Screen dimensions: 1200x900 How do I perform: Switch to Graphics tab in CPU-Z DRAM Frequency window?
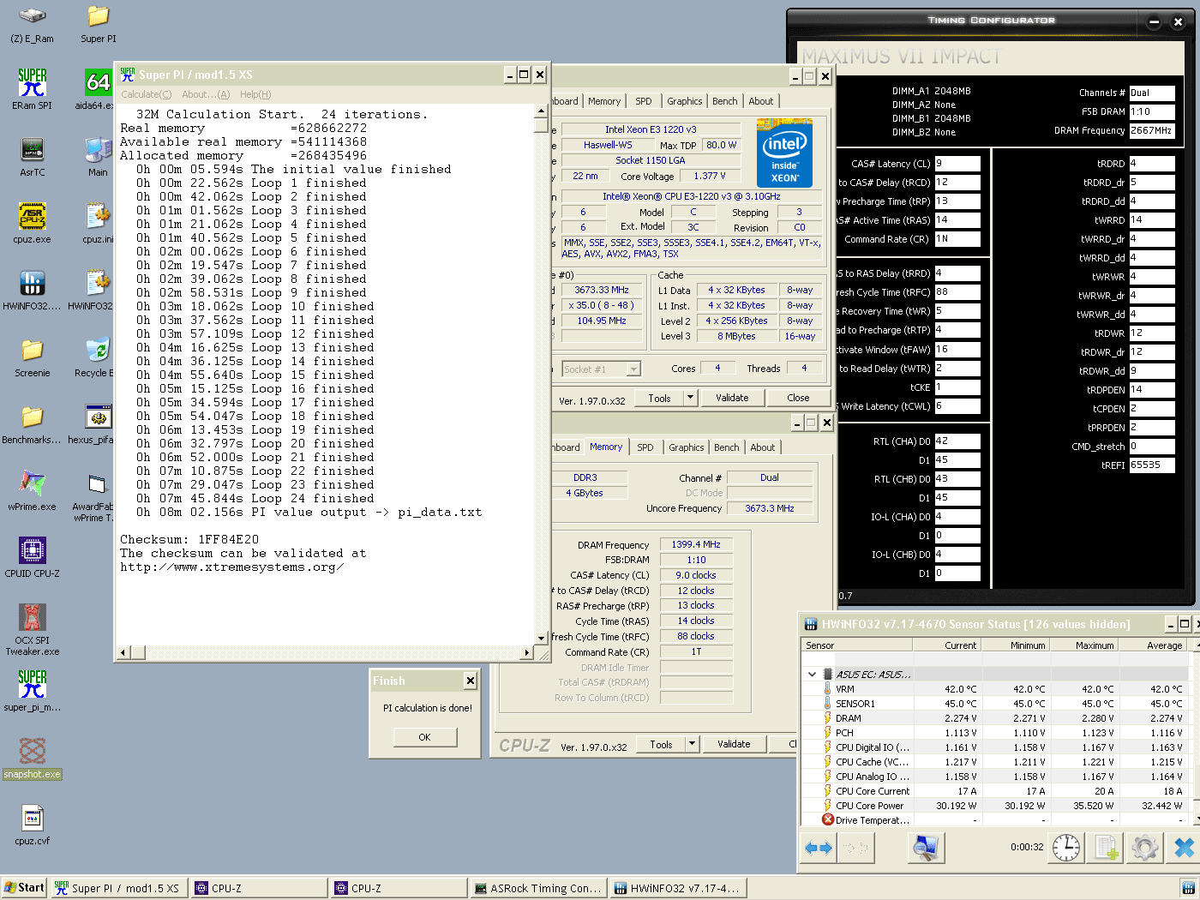click(x=687, y=447)
